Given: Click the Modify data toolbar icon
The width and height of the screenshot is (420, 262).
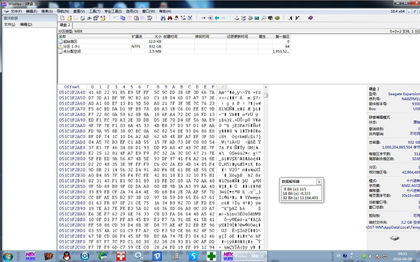Looking at the screenshot, I should click(x=150, y=18).
